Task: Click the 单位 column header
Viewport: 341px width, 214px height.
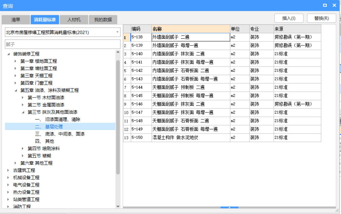Action: coord(240,29)
